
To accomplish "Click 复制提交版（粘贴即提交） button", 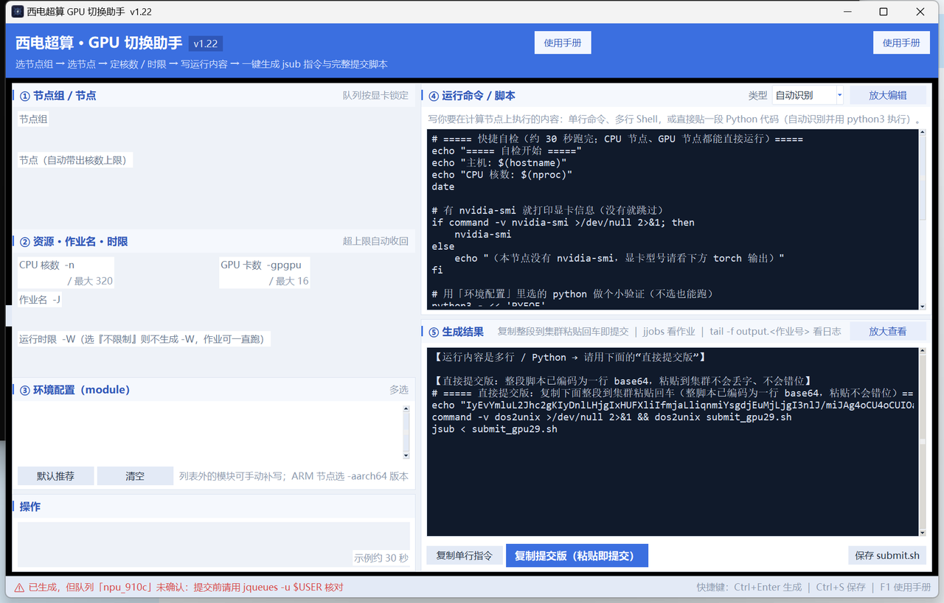I will 577,556.
